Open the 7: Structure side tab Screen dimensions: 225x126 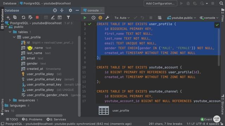[x=223, y=104]
